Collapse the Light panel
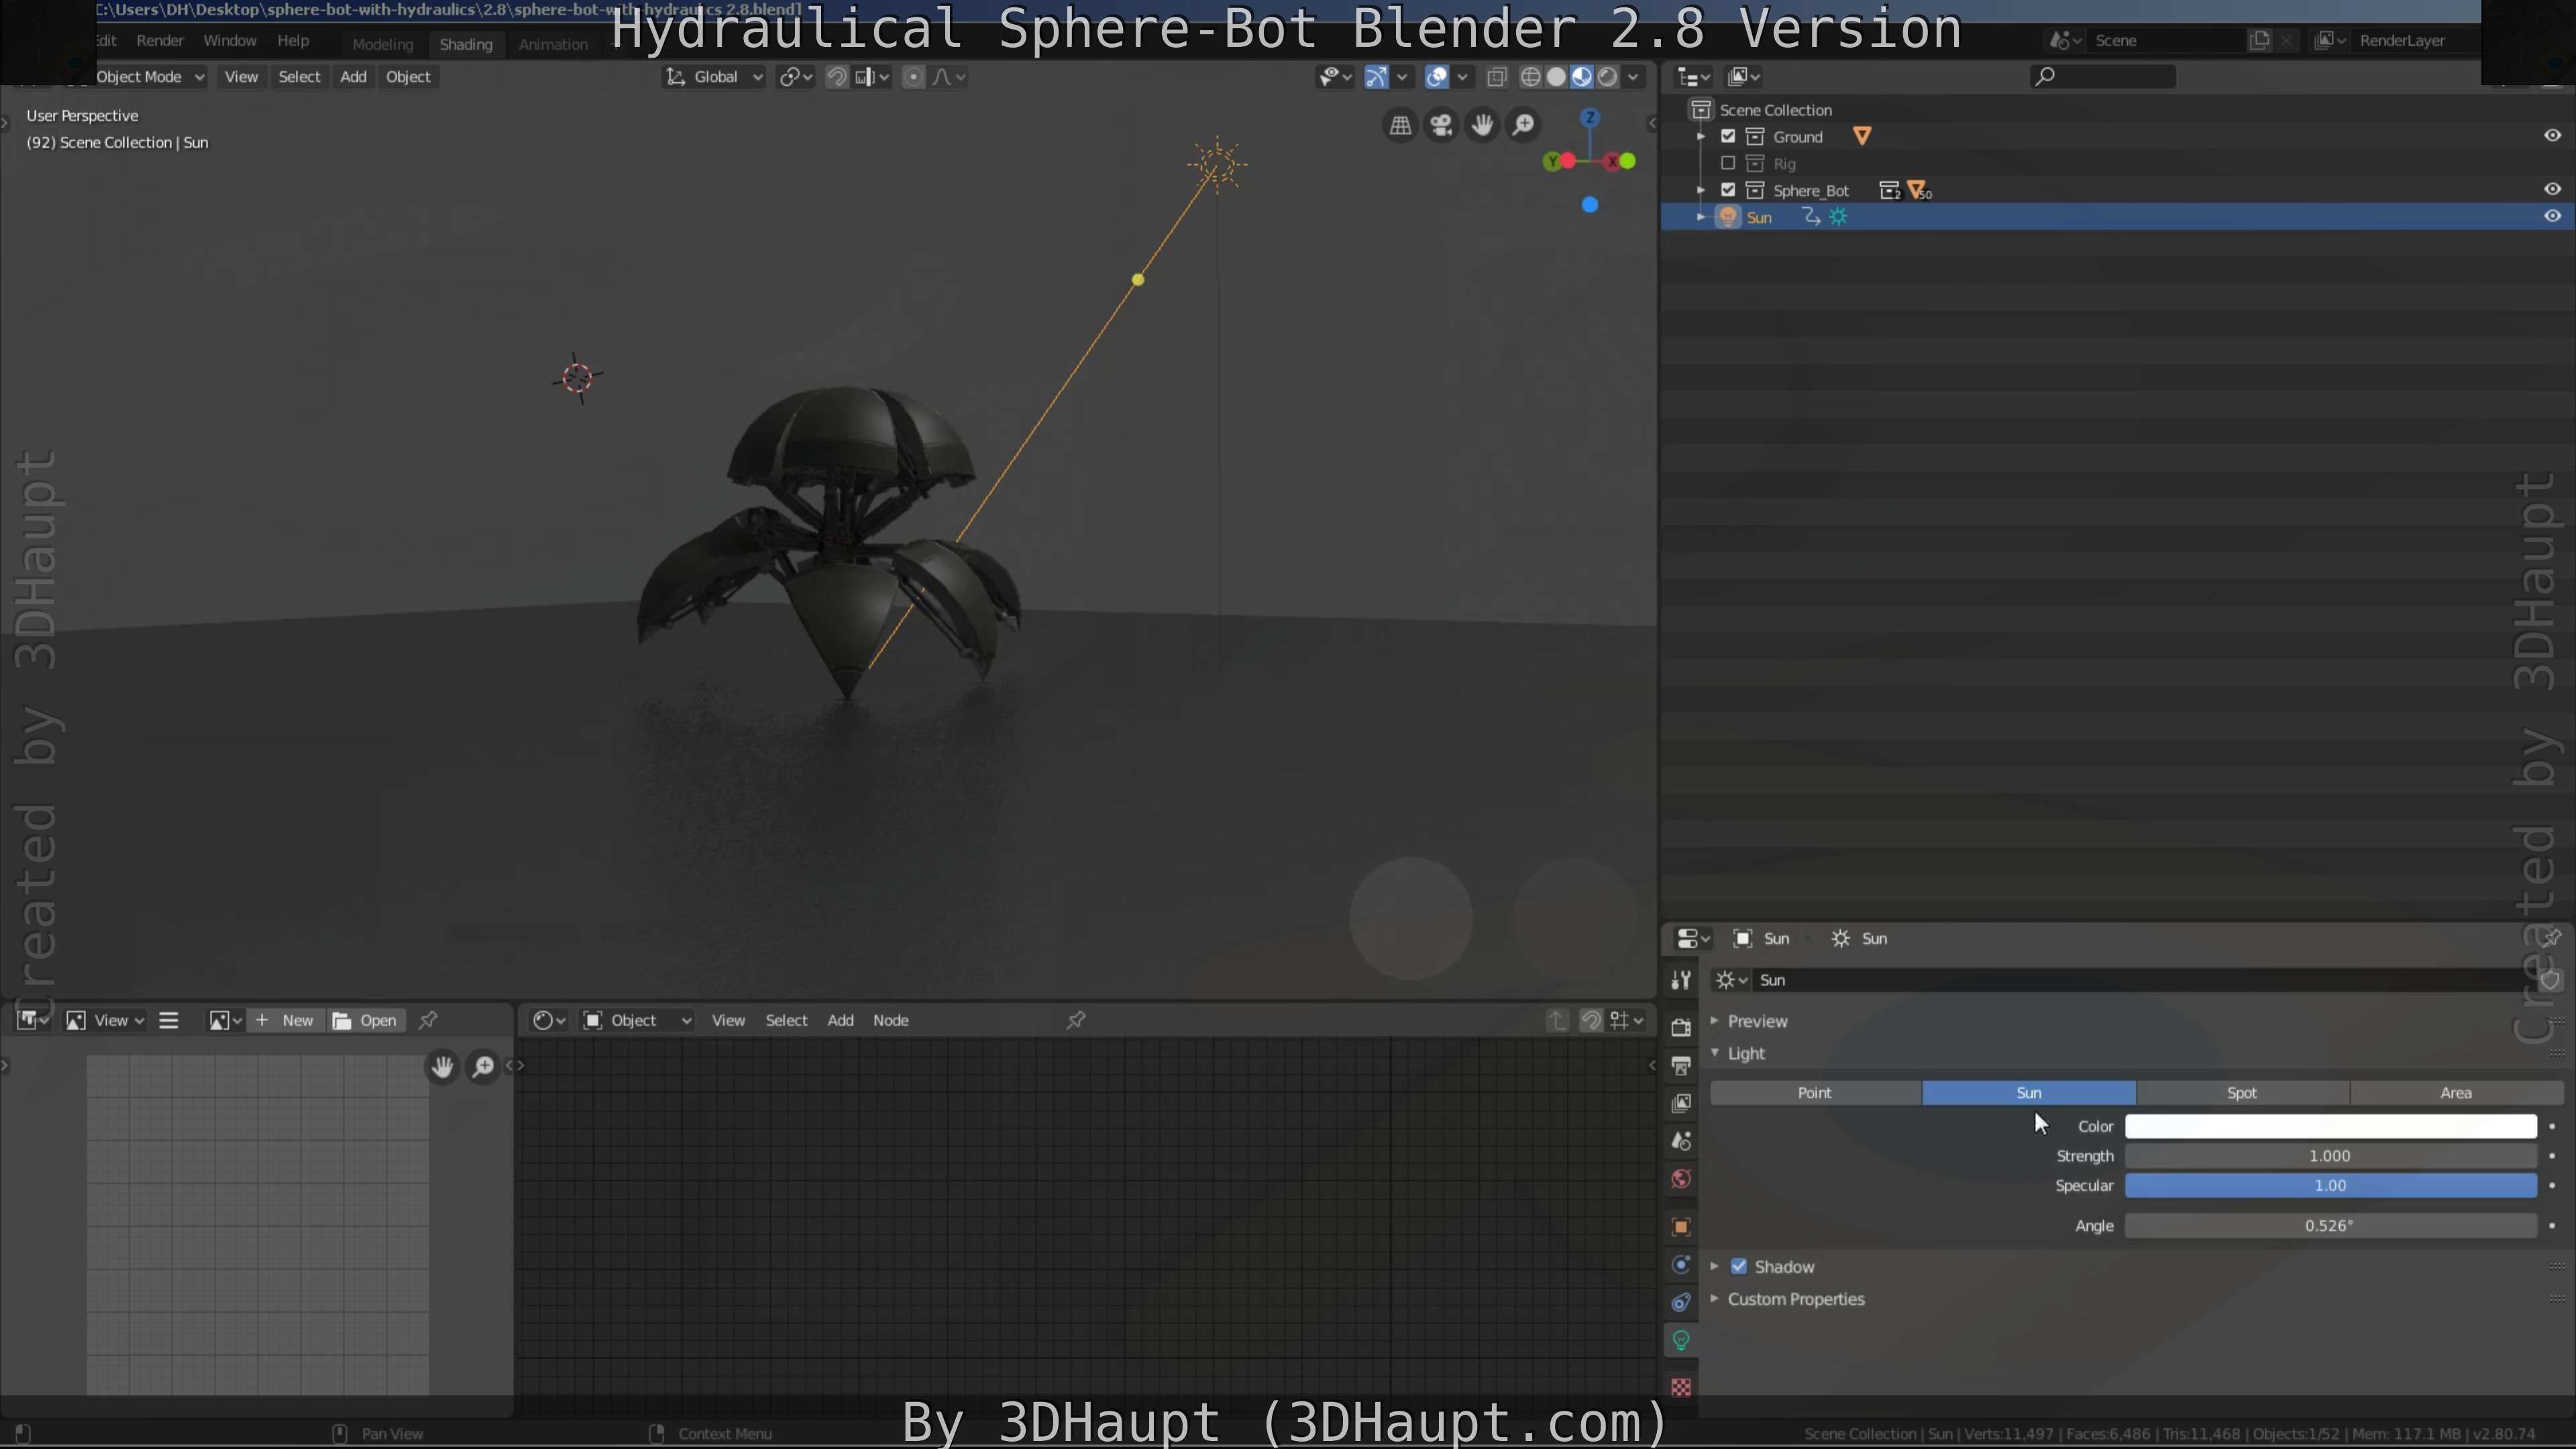The height and width of the screenshot is (1449, 2576). click(x=1715, y=1053)
